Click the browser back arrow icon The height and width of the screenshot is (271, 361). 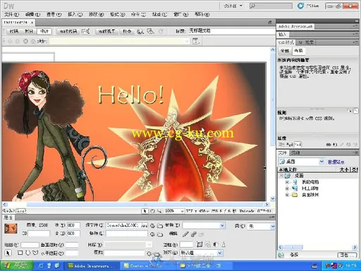pyautogui.click(x=10, y=42)
